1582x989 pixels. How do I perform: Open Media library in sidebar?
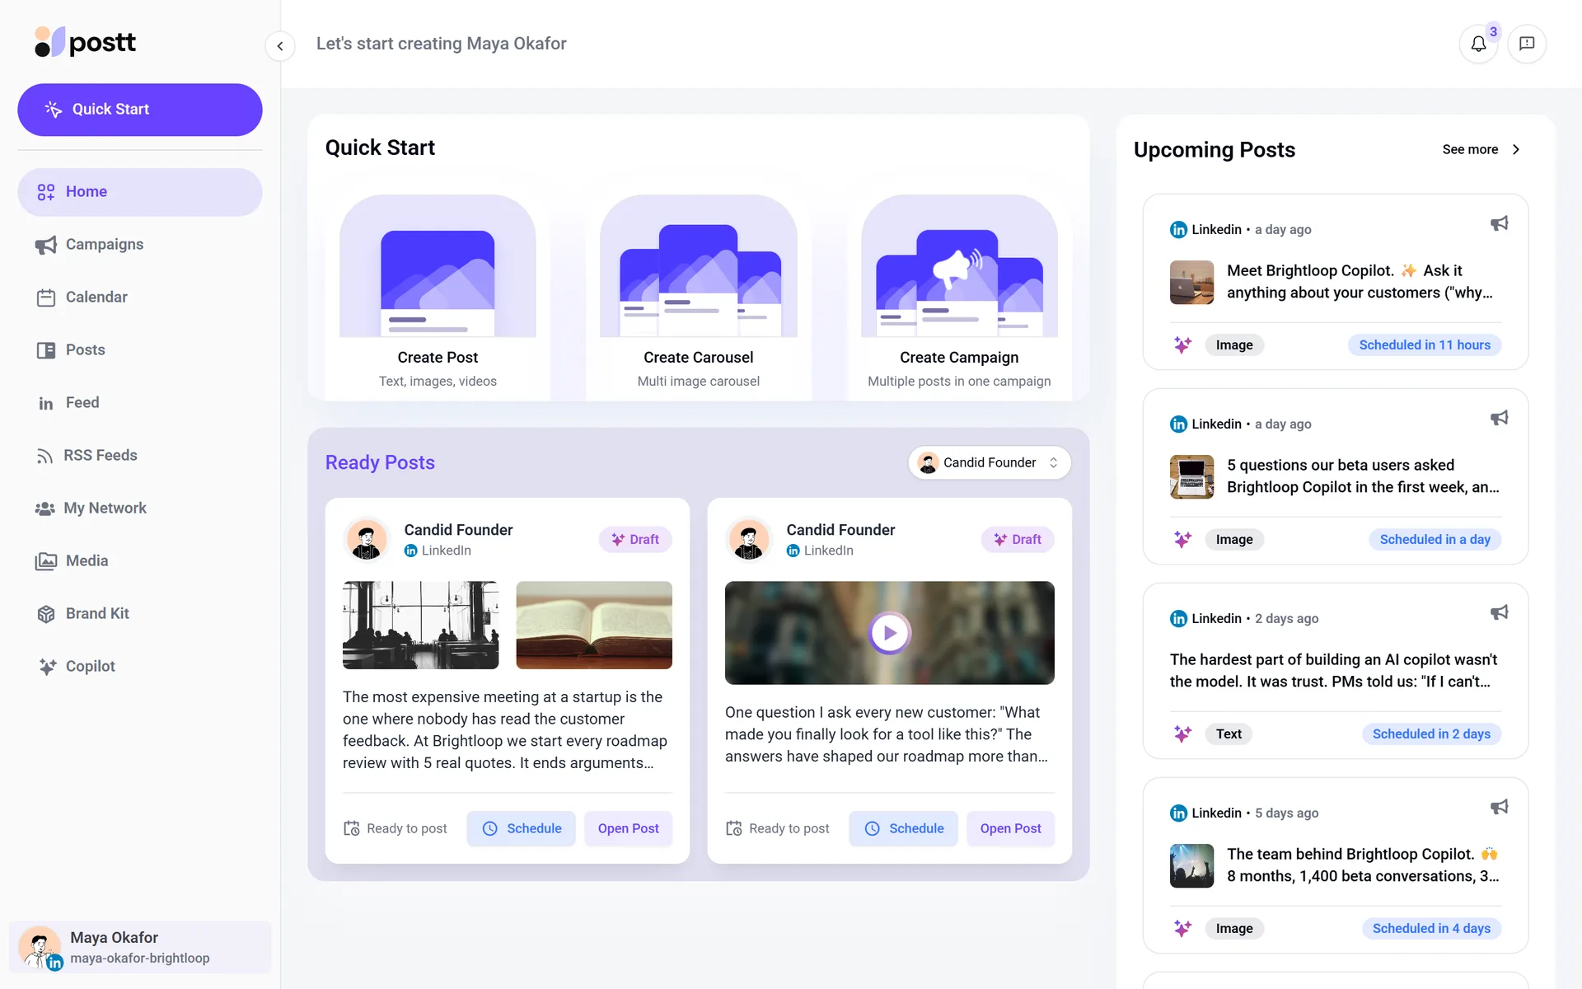coord(140,561)
